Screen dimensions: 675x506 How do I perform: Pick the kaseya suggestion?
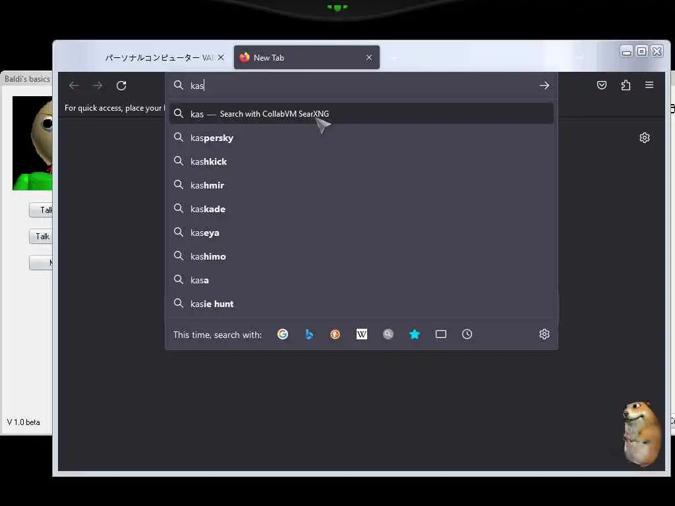pos(362,233)
